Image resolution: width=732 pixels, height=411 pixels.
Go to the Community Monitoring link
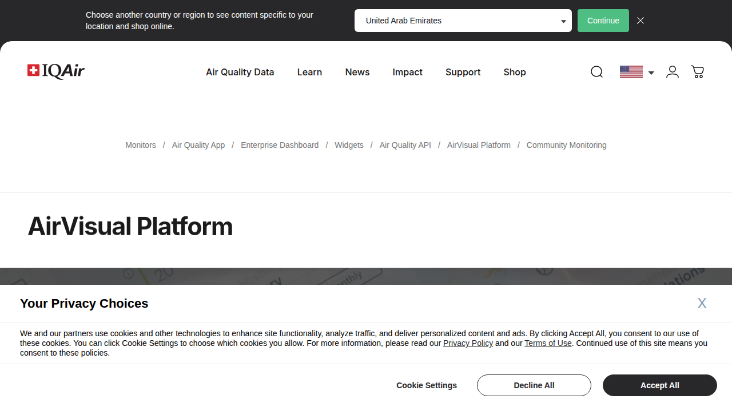tap(567, 145)
